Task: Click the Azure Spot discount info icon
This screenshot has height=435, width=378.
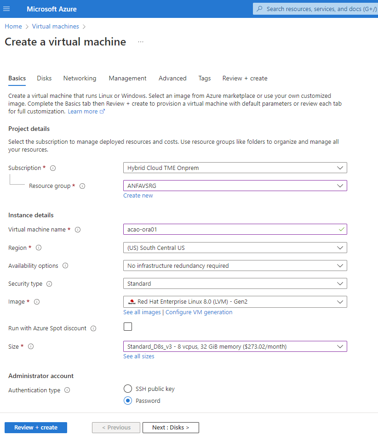Action: 93,328
